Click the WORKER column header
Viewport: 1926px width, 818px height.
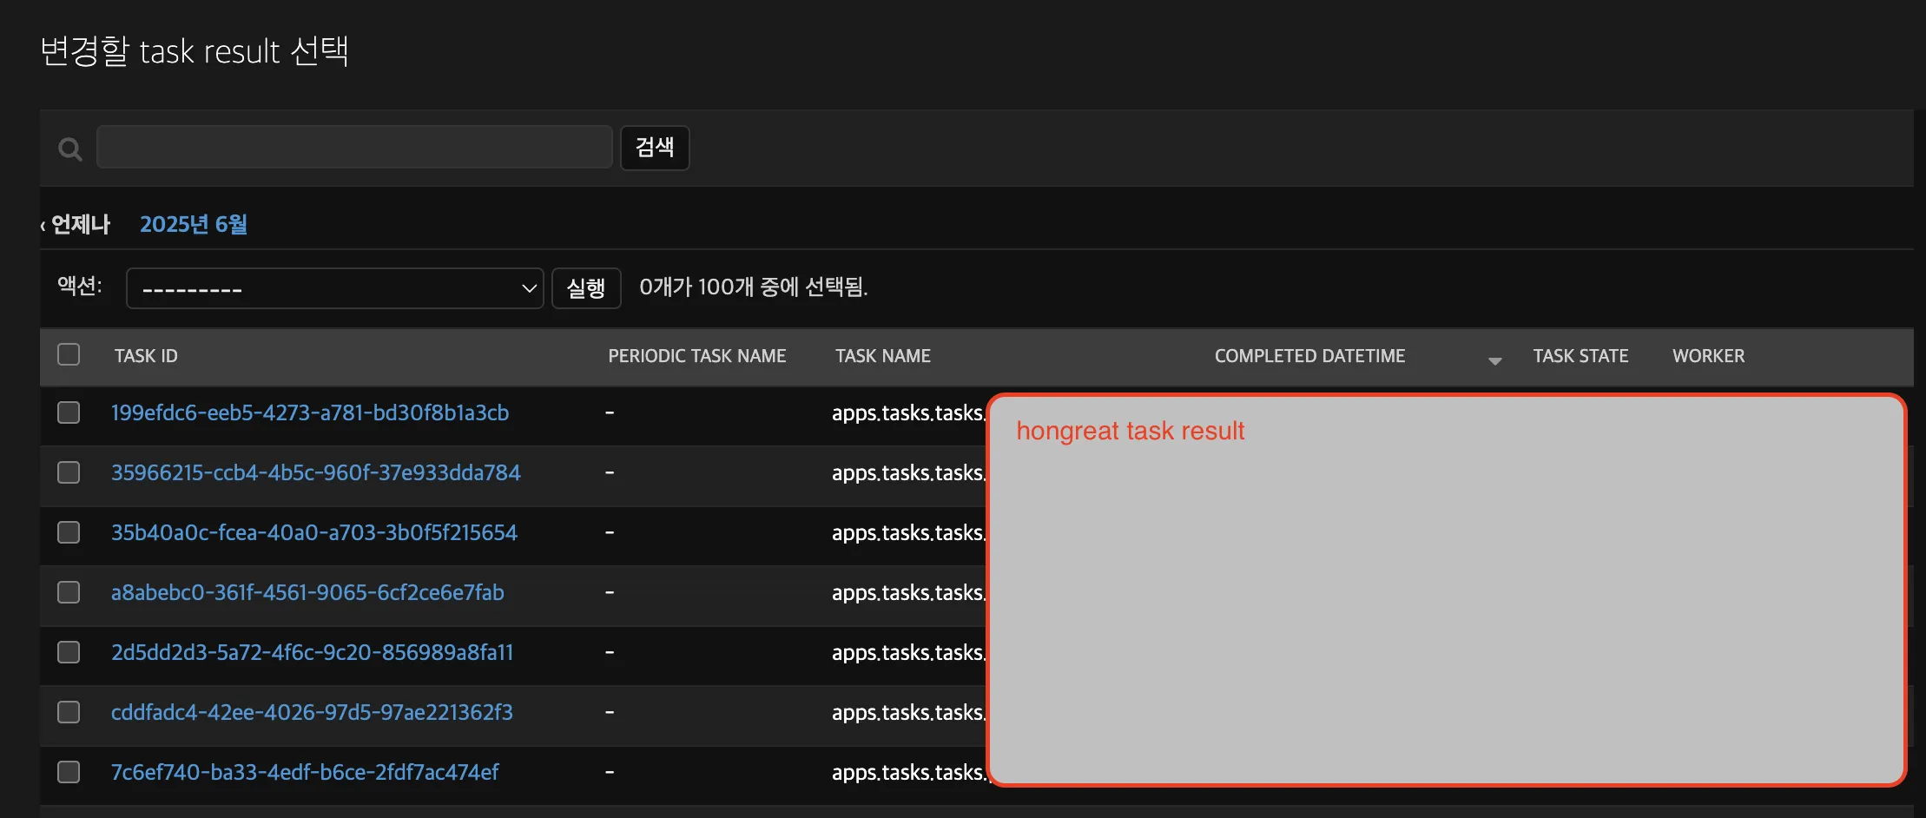tap(1708, 356)
